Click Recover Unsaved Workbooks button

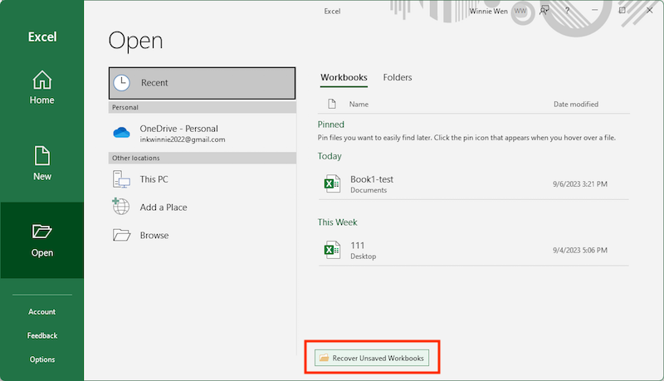point(372,358)
